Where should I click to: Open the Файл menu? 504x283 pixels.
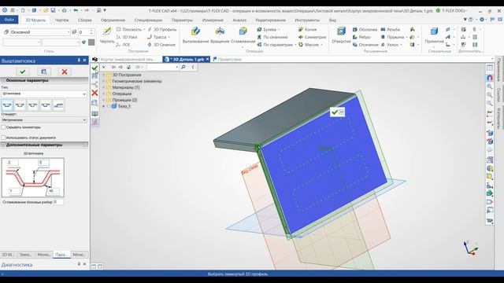[x=9, y=20]
